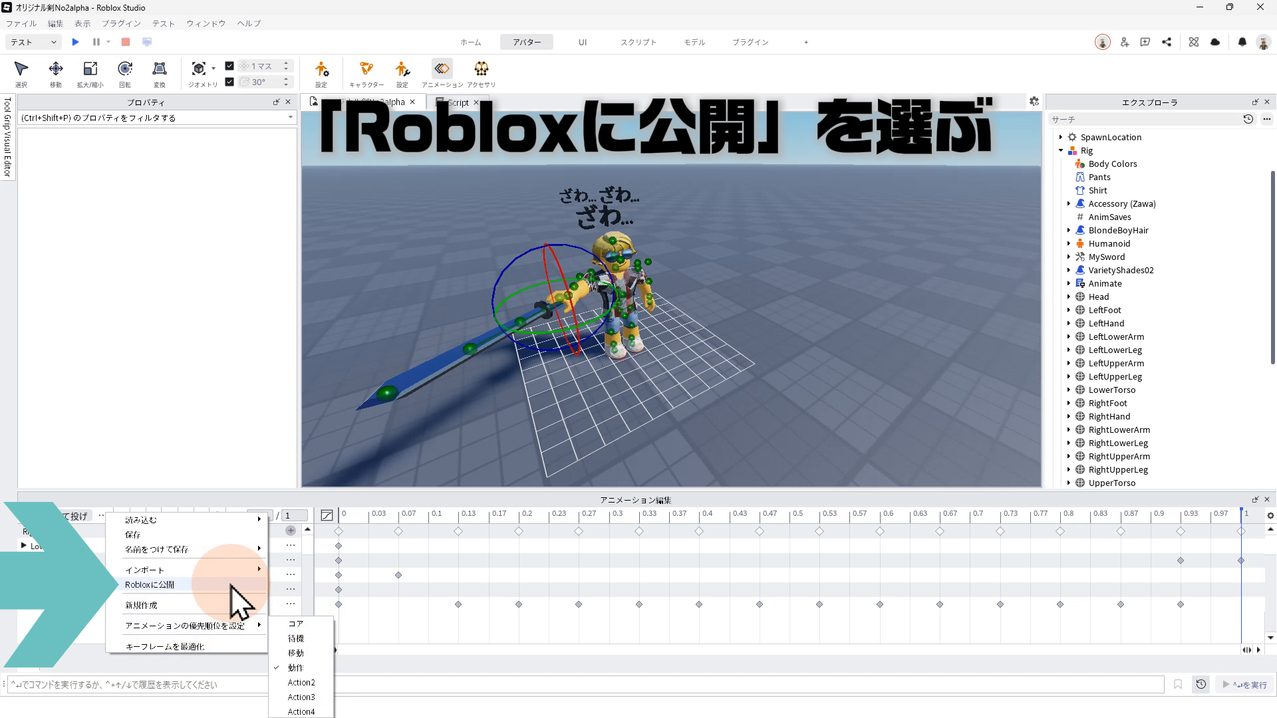Open the テスト mode dropdown
Viewport: 1277px width, 718px height.
click(33, 42)
